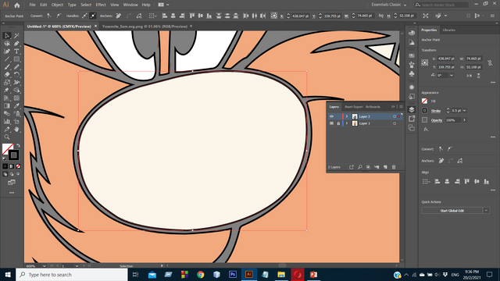Click the Stroke swatch in tools panel
Screen dimensions: 500x281
pos(14,155)
